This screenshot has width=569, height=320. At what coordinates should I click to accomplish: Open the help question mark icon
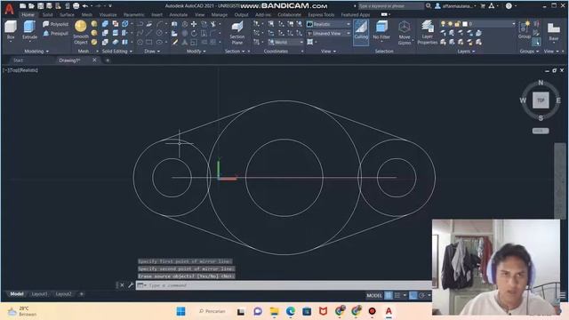tap(509, 6)
